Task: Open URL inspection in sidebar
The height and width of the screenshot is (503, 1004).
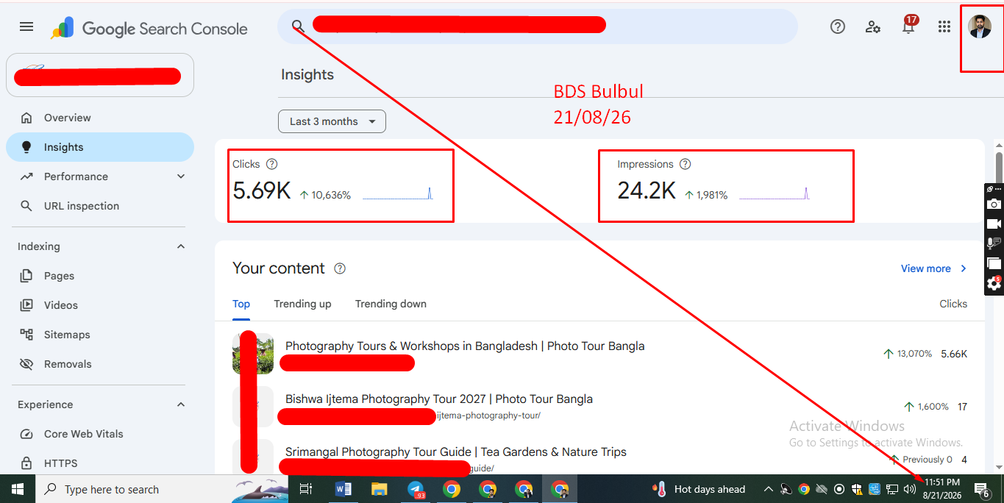Action: click(x=100, y=206)
